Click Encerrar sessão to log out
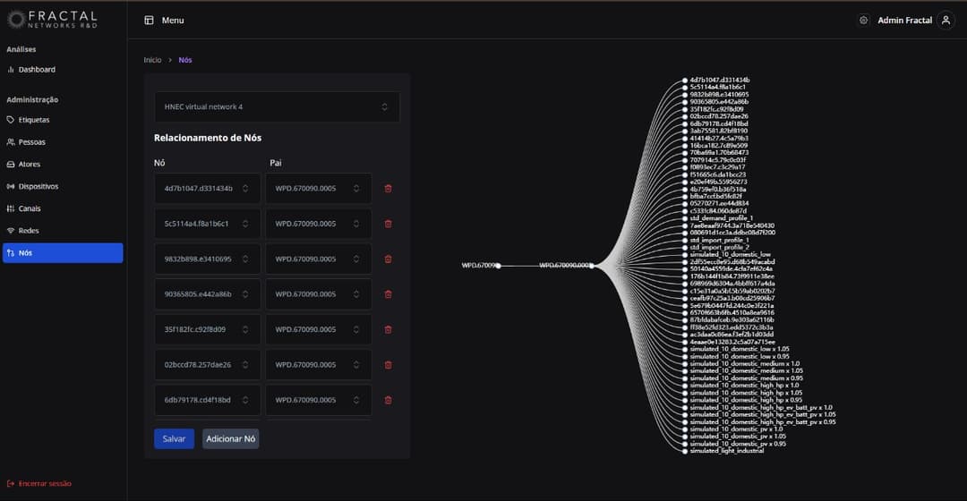This screenshot has width=967, height=501. pyautogui.click(x=45, y=484)
